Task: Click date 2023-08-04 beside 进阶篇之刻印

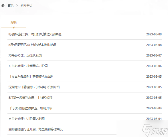Action: pos(154,119)
